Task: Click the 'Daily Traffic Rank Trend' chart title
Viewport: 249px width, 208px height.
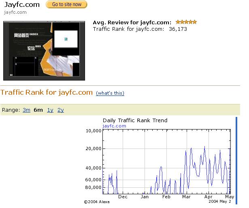Action: click(x=135, y=120)
